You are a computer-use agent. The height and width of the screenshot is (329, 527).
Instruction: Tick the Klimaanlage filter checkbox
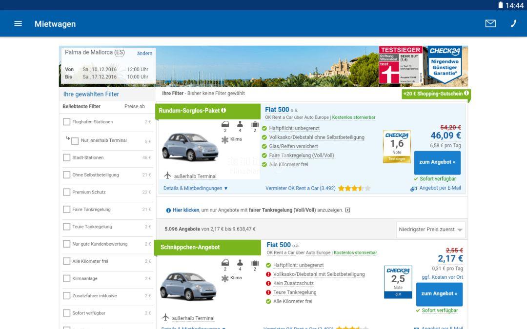[66, 279]
